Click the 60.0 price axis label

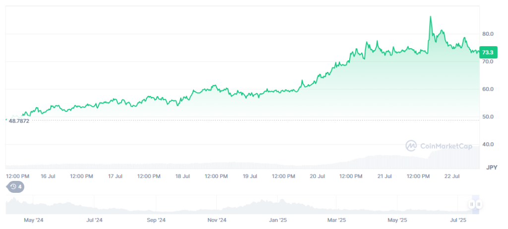click(487, 89)
